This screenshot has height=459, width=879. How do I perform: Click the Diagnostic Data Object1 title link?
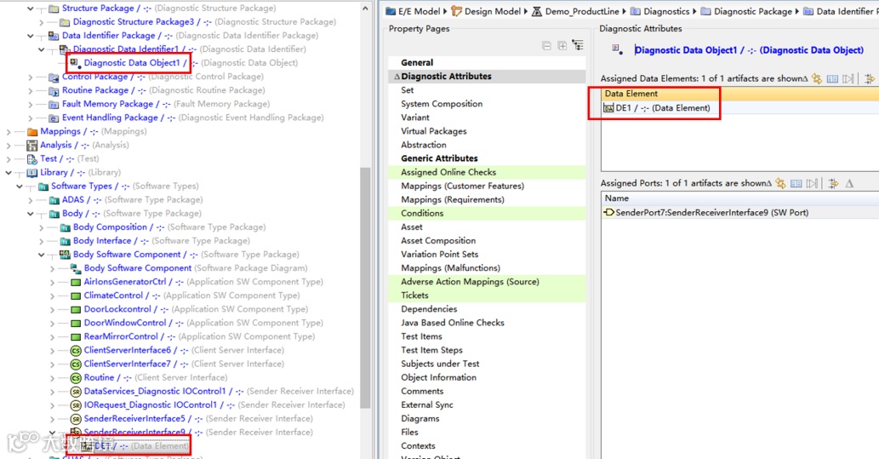(750, 50)
